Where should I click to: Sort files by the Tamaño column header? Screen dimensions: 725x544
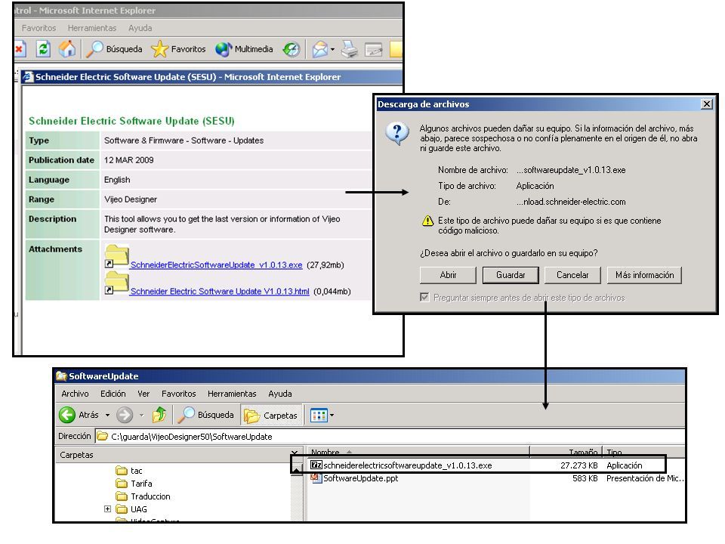[566, 453]
